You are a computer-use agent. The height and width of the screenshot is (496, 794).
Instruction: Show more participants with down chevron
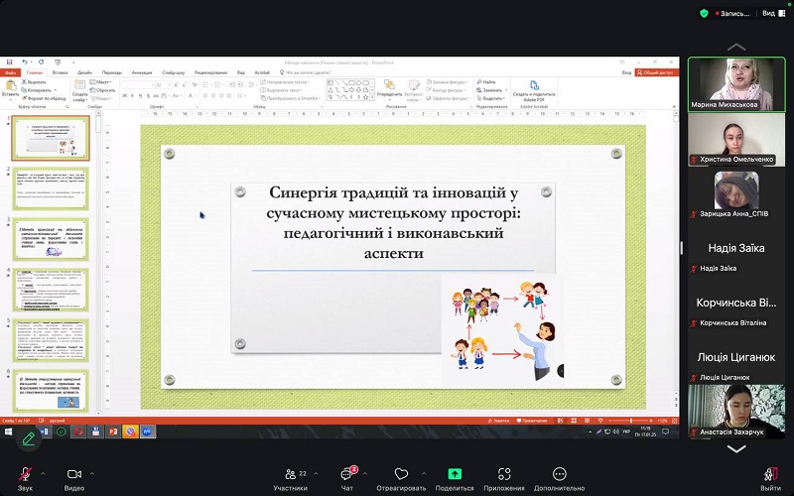736,449
